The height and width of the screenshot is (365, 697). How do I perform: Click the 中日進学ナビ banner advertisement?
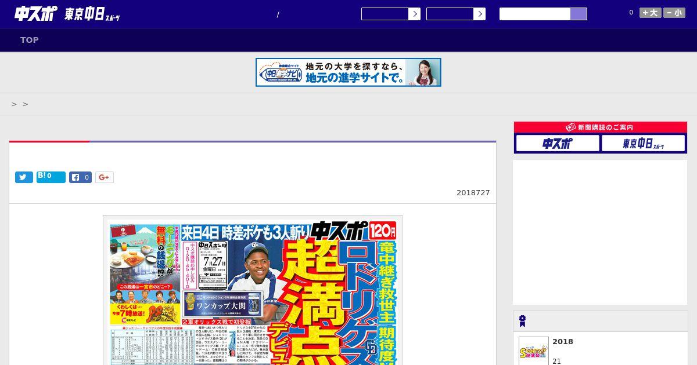(348, 72)
